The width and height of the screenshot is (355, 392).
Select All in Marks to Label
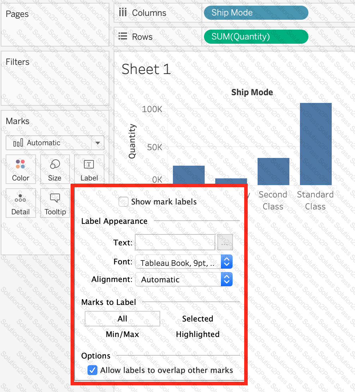122,319
